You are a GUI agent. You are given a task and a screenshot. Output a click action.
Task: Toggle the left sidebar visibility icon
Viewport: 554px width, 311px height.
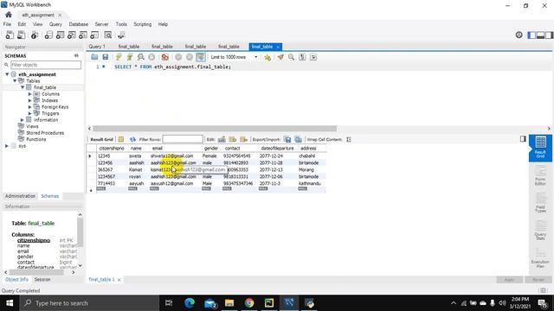[x=531, y=35]
